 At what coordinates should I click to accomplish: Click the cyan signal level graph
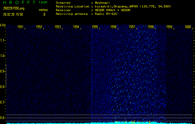pos(100,123)
